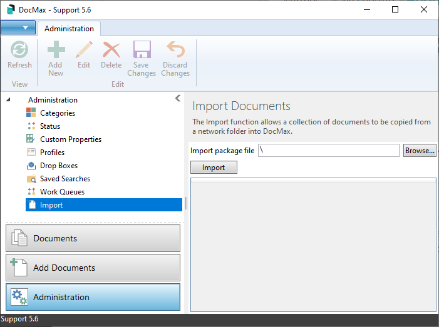
Task: Select Saved Searches tree item
Action: point(65,179)
